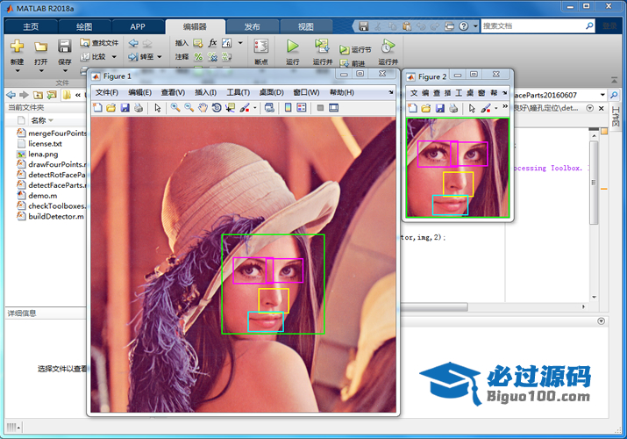Expand Figure 2 toolbar overflow chevron
The height and width of the screenshot is (439, 627).
[x=505, y=106]
